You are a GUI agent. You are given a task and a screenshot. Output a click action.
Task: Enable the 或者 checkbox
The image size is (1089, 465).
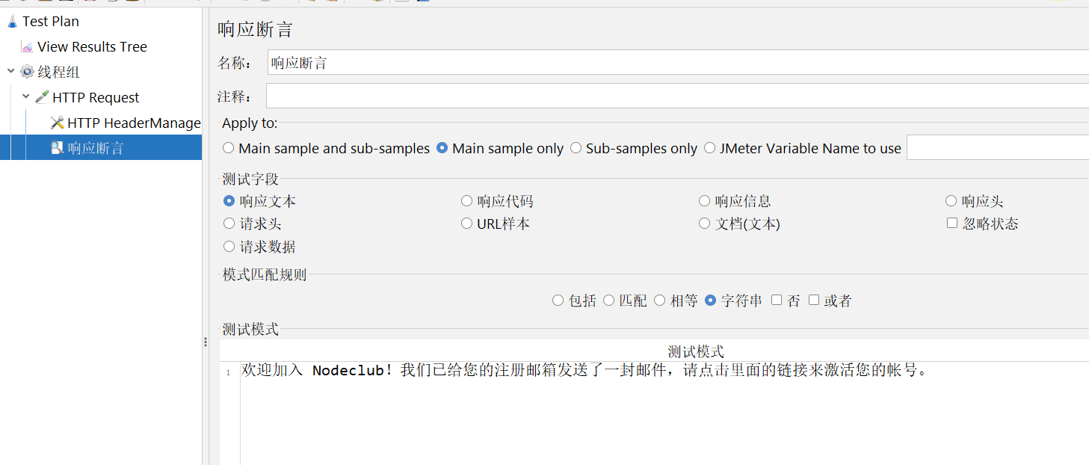(814, 301)
